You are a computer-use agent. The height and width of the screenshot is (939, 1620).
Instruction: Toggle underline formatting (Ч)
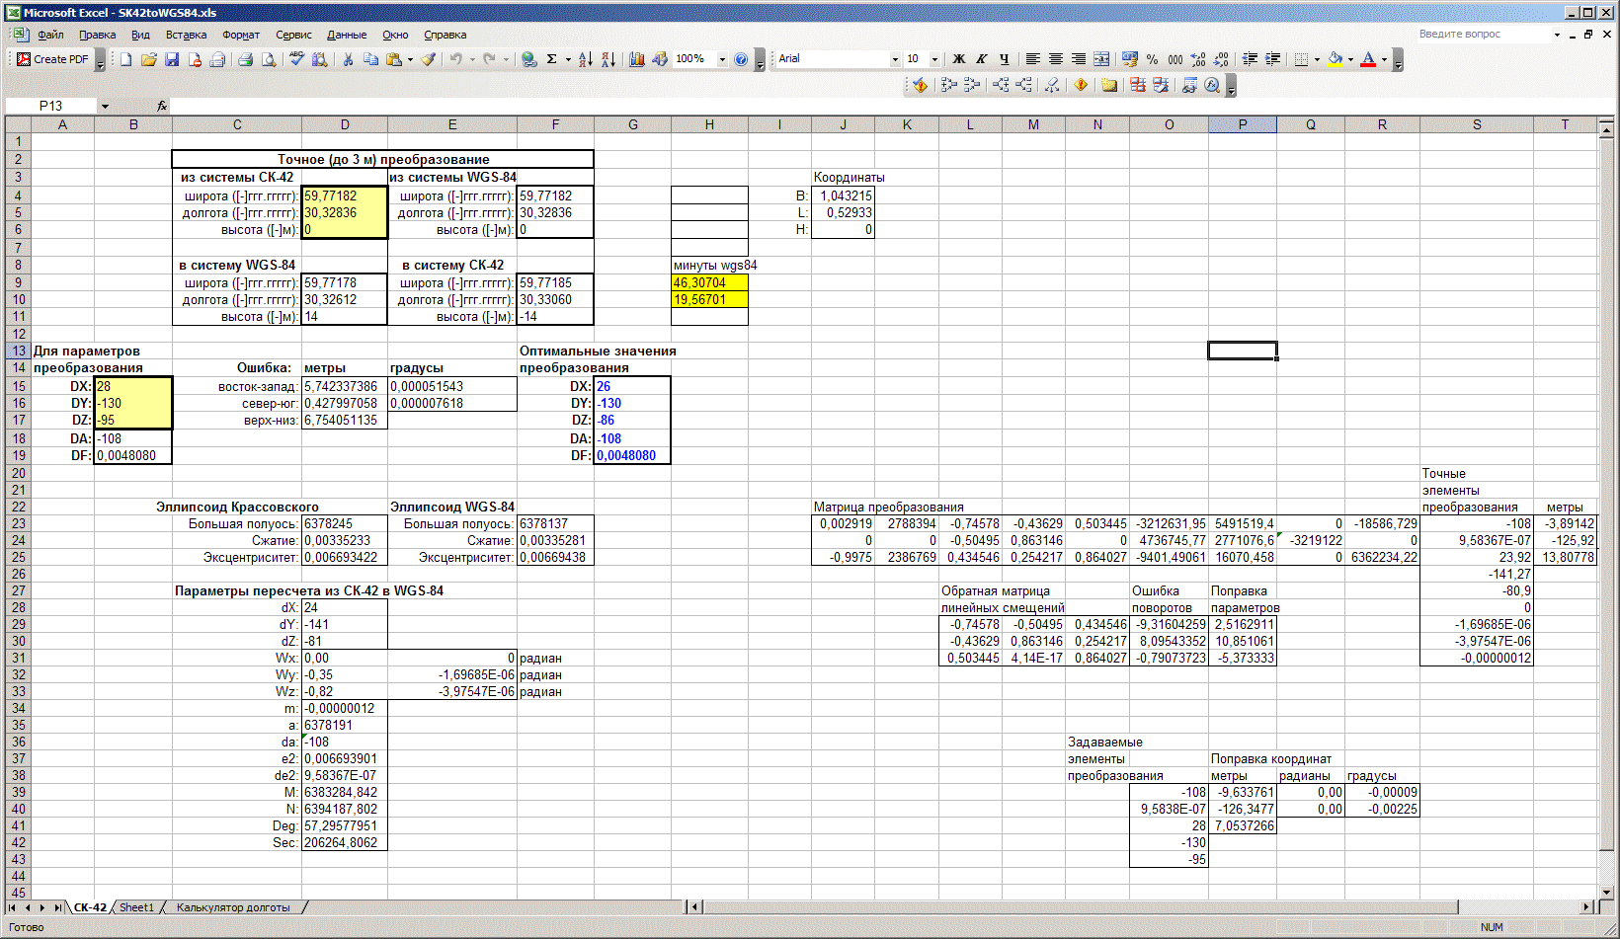(x=1004, y=59)
